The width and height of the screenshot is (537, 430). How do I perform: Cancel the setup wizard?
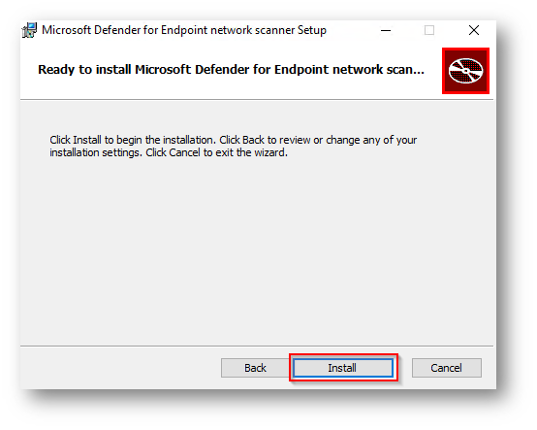click(446, 368)
